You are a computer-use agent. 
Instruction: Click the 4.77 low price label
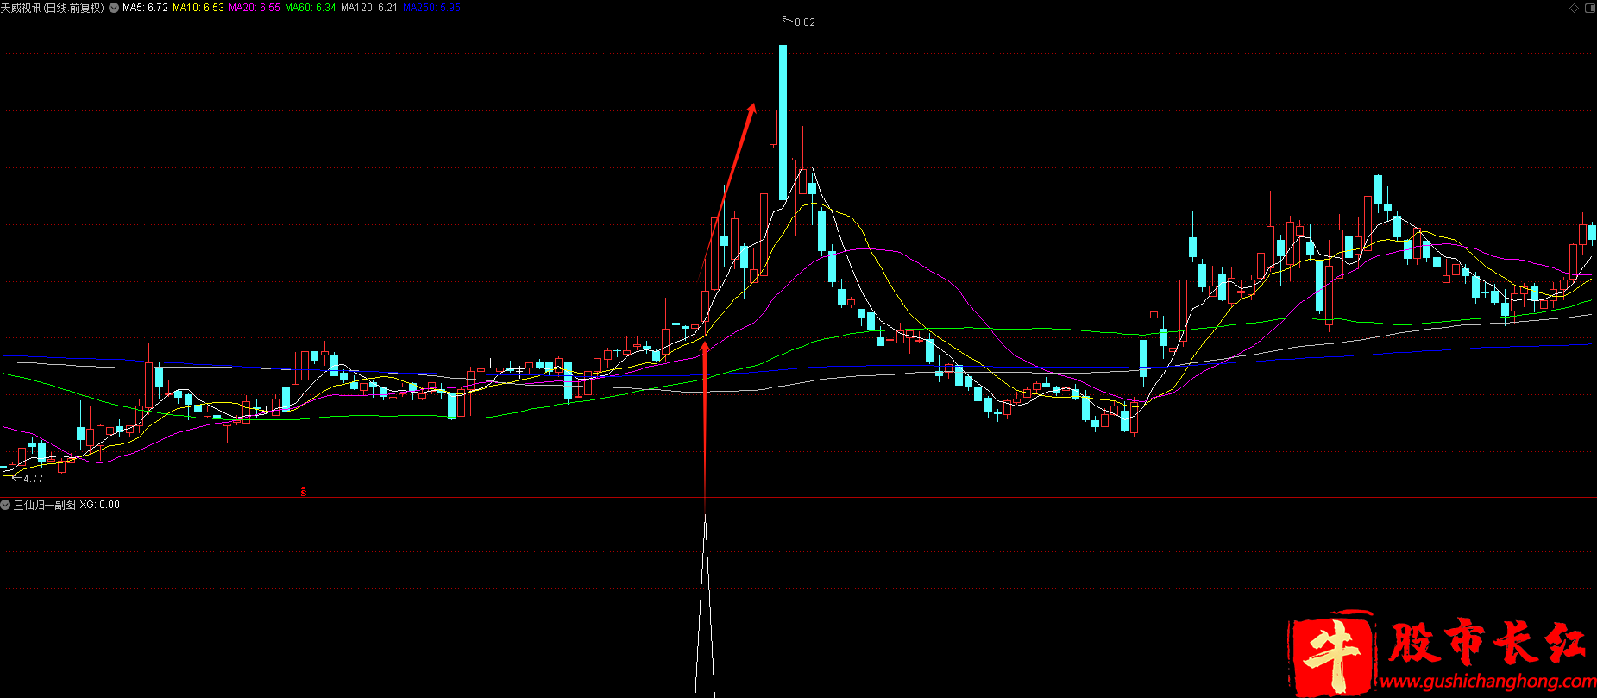click(x=33, y=478)
